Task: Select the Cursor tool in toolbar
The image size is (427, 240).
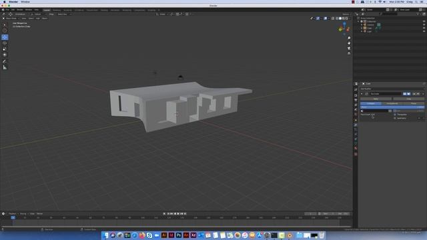Action: (5, 31)
